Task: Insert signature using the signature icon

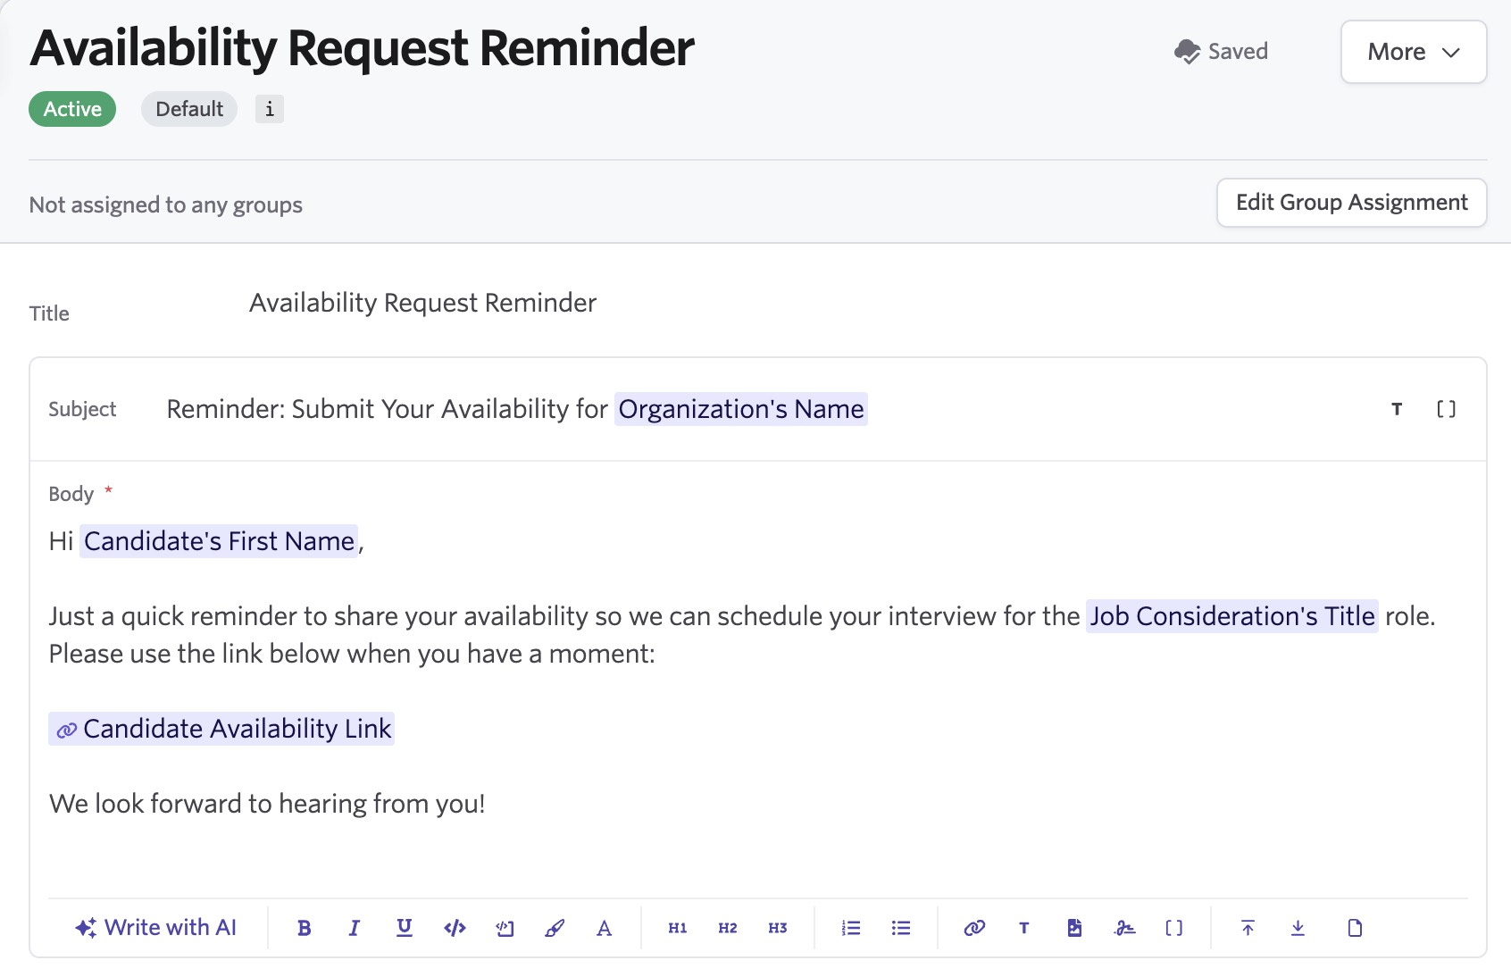Action: pyautogui.click(x=1124, y=928)
